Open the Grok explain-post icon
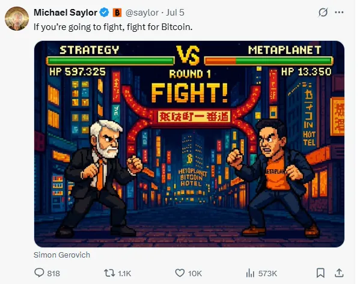363x284 pixels. coord(323,13)
